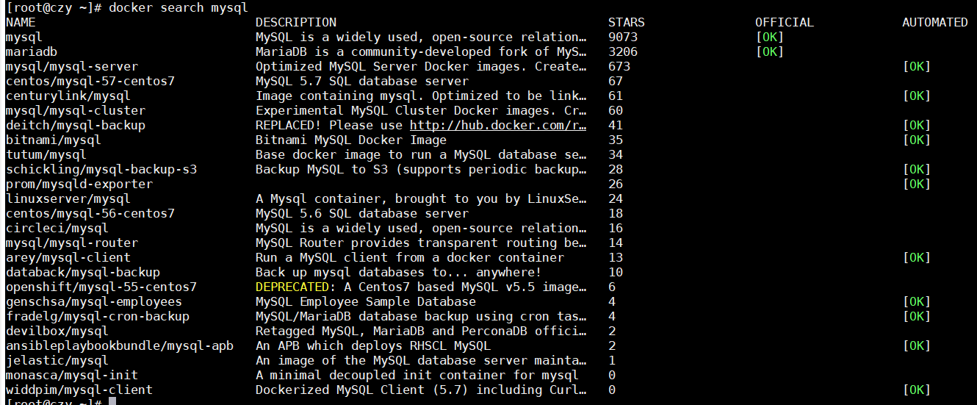Click the docker search mysql command text

click(179, 8)
